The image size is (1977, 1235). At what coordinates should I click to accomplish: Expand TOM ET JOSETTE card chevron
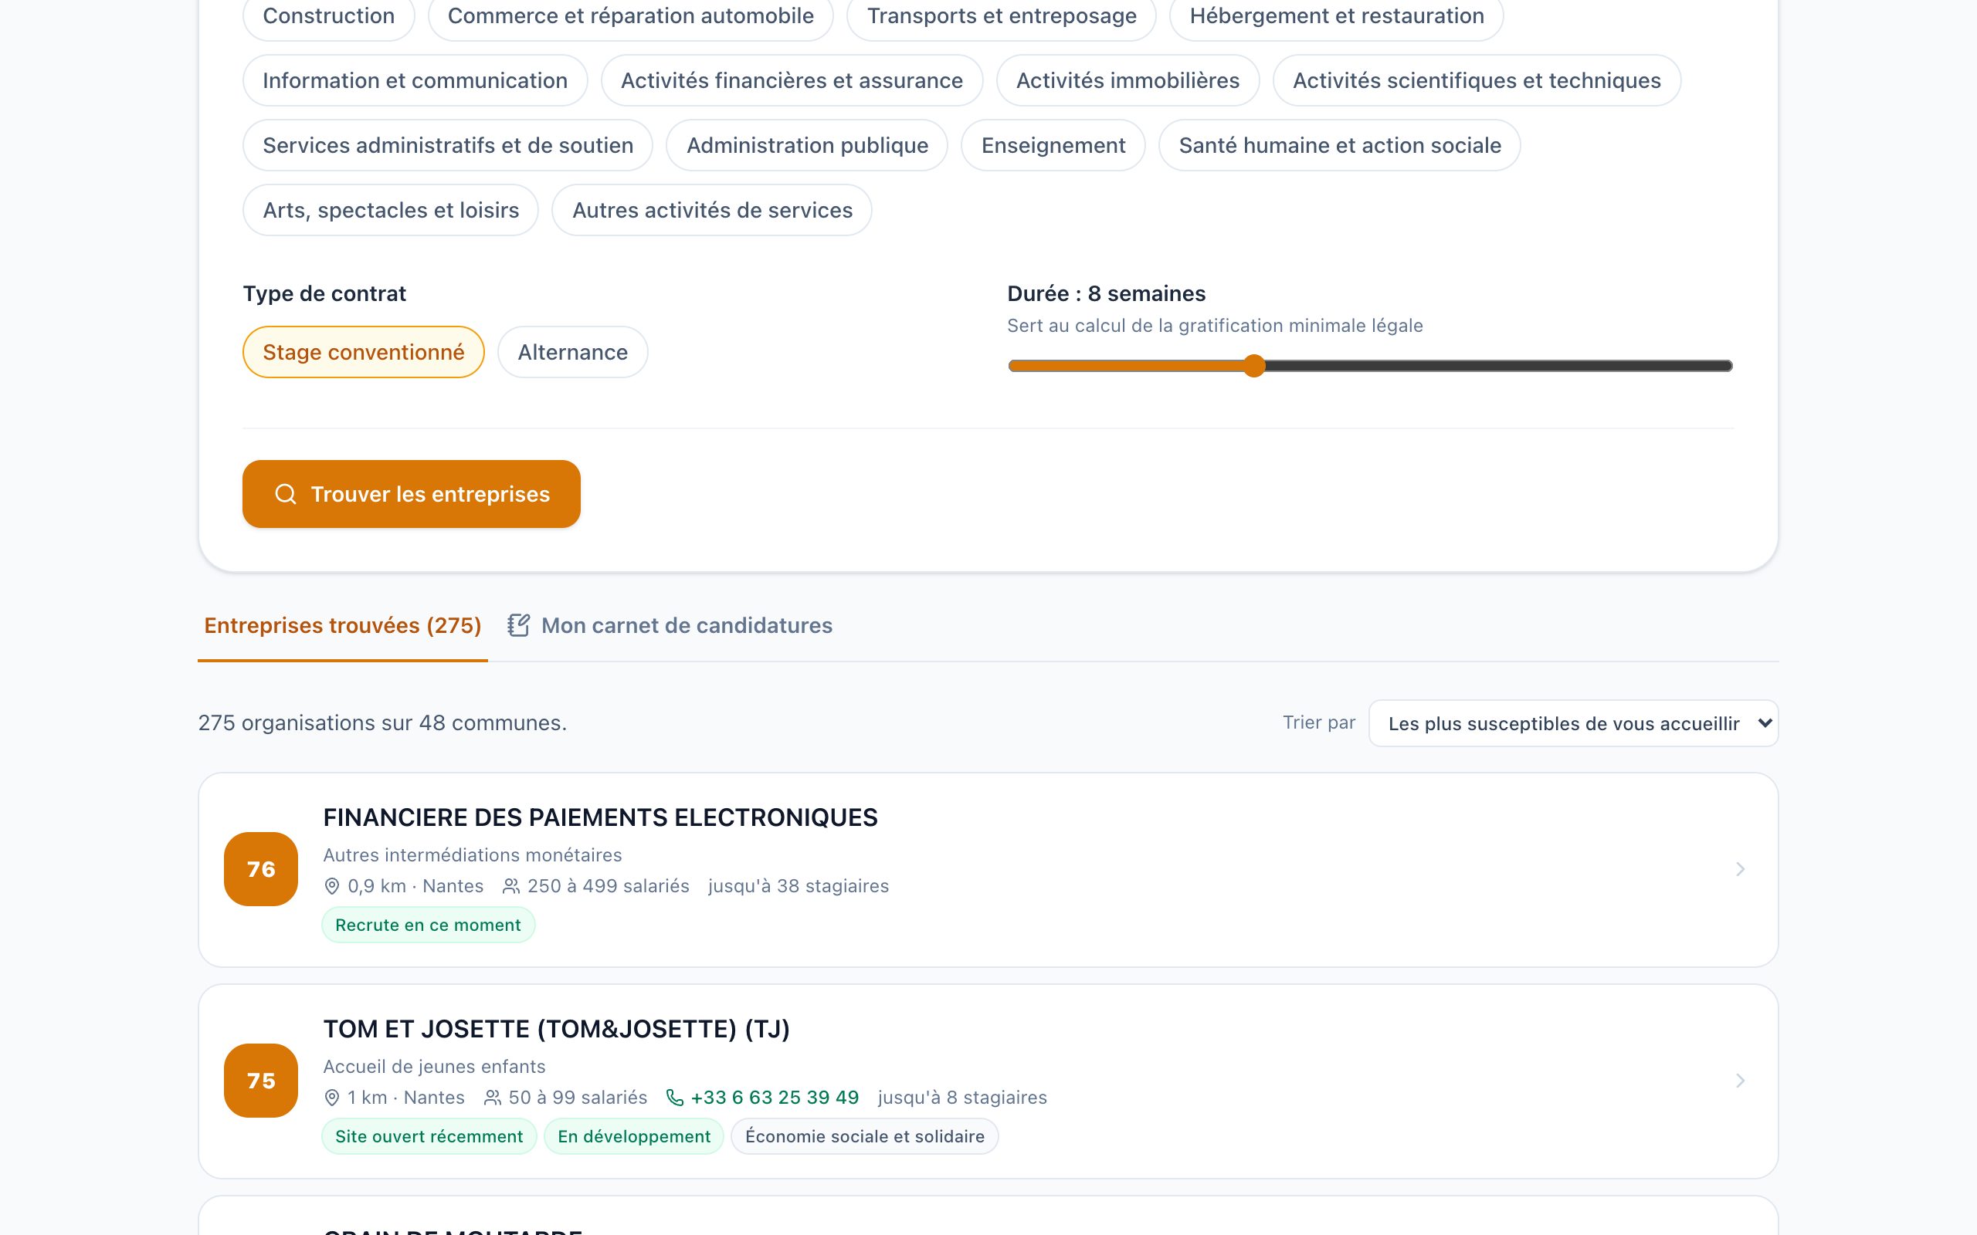click(x=1740, y=1081)
